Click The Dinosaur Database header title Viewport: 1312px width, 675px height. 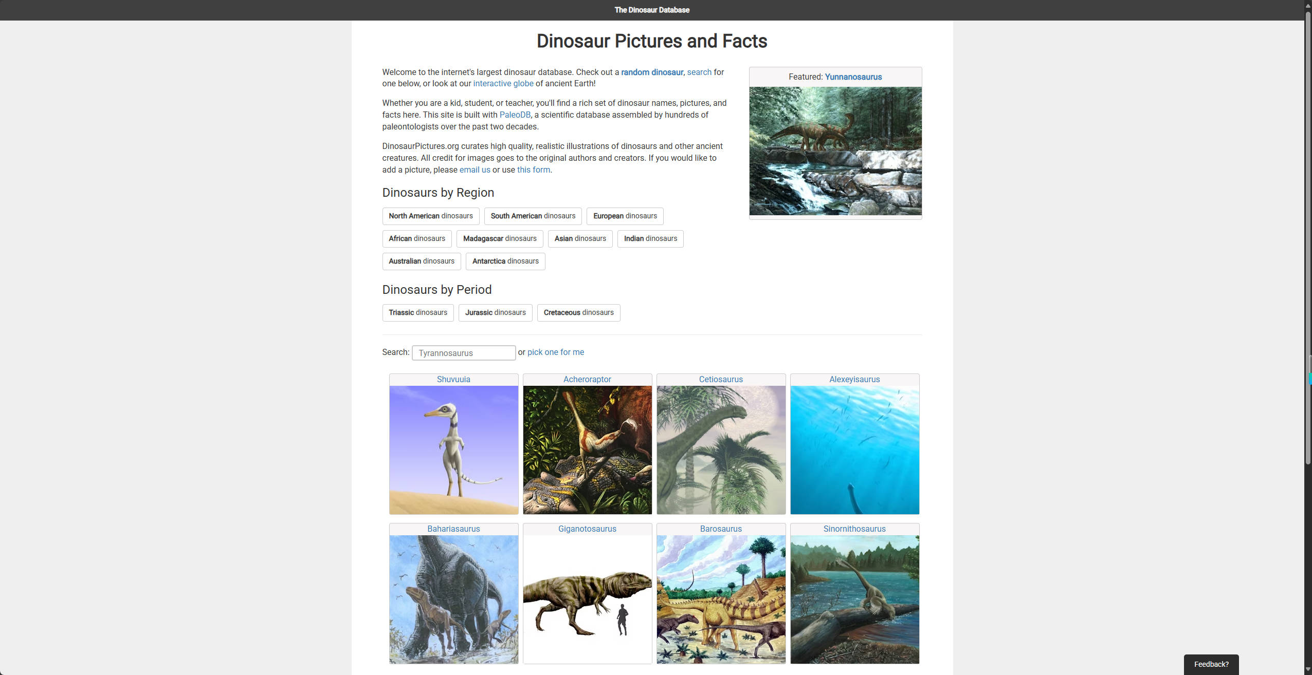pyautogui.click(x=651, y=10)
